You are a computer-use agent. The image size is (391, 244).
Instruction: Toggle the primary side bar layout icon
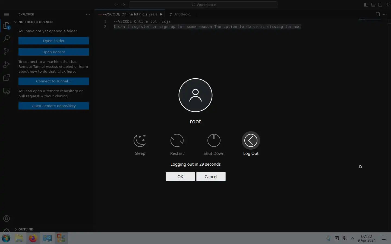(366, 5)
